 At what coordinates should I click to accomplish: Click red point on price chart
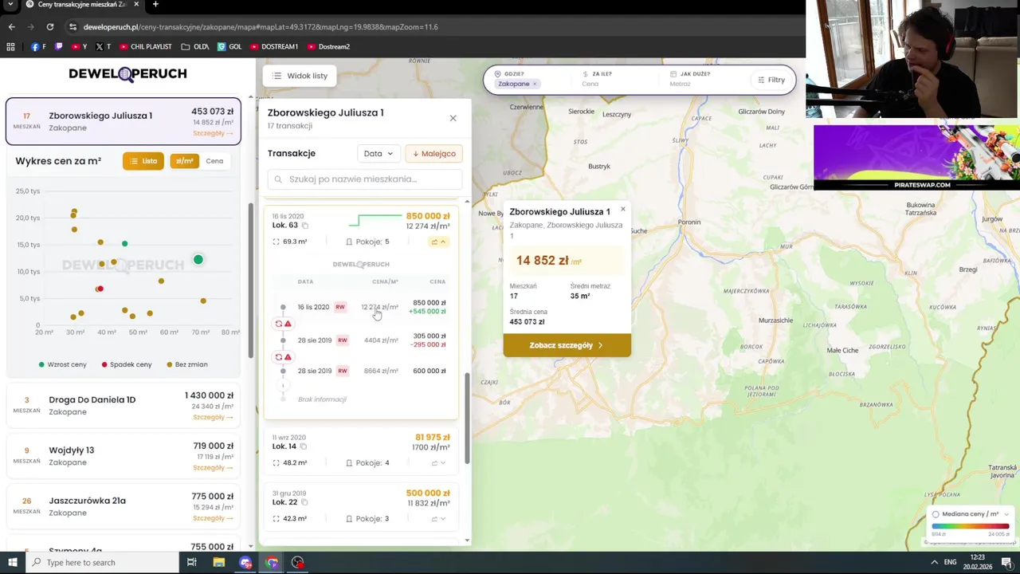pos(100,289)
